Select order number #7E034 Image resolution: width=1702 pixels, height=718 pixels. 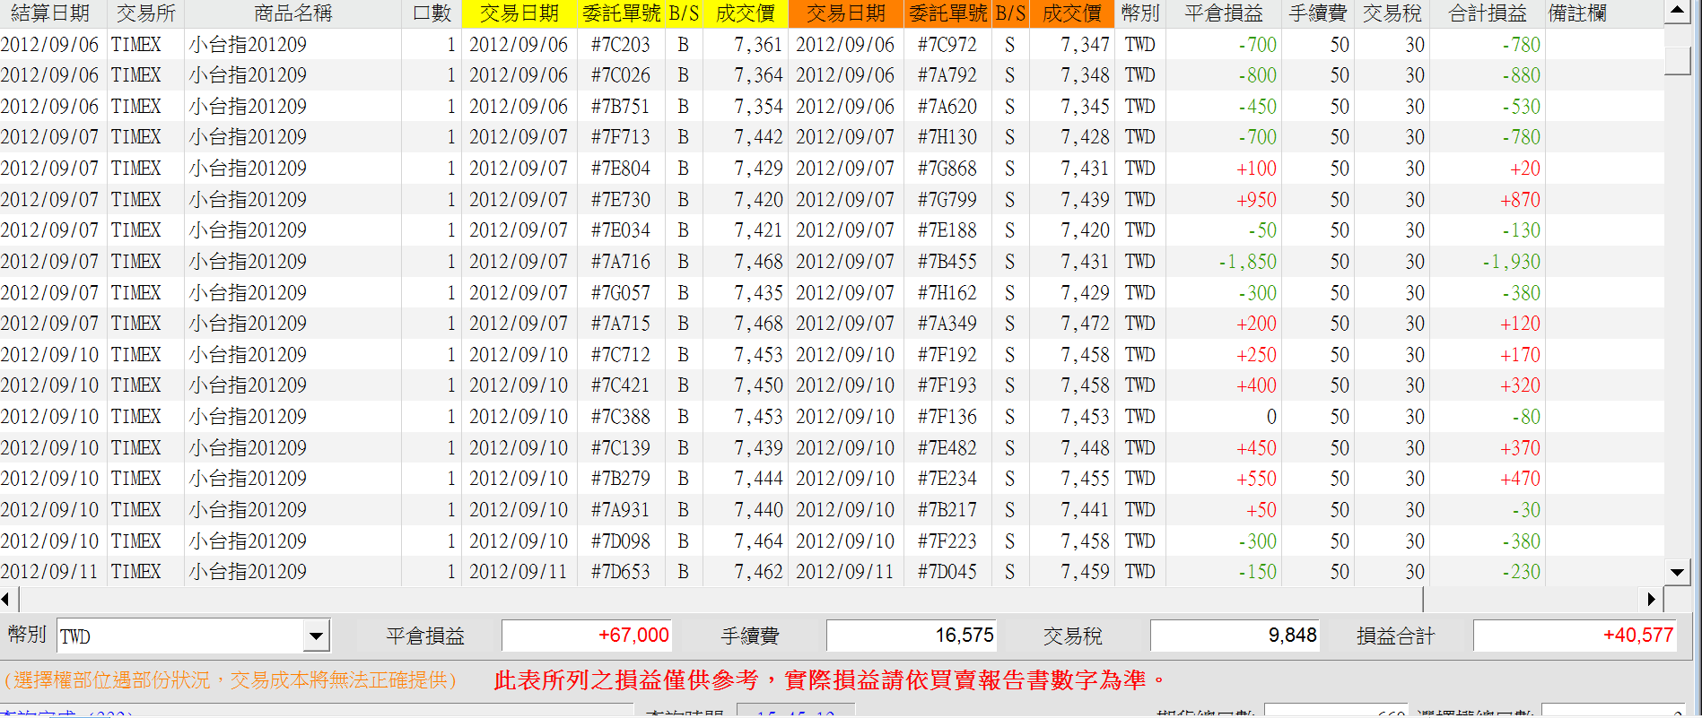(x=620, y=230)
